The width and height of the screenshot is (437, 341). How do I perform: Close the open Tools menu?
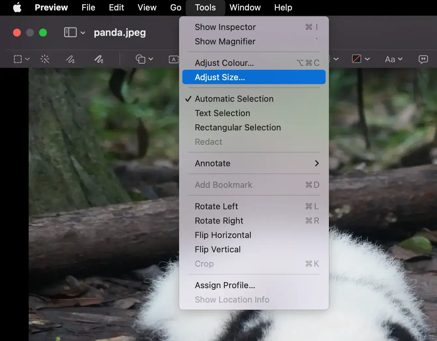pyautogui.click(x=205, y=7)
